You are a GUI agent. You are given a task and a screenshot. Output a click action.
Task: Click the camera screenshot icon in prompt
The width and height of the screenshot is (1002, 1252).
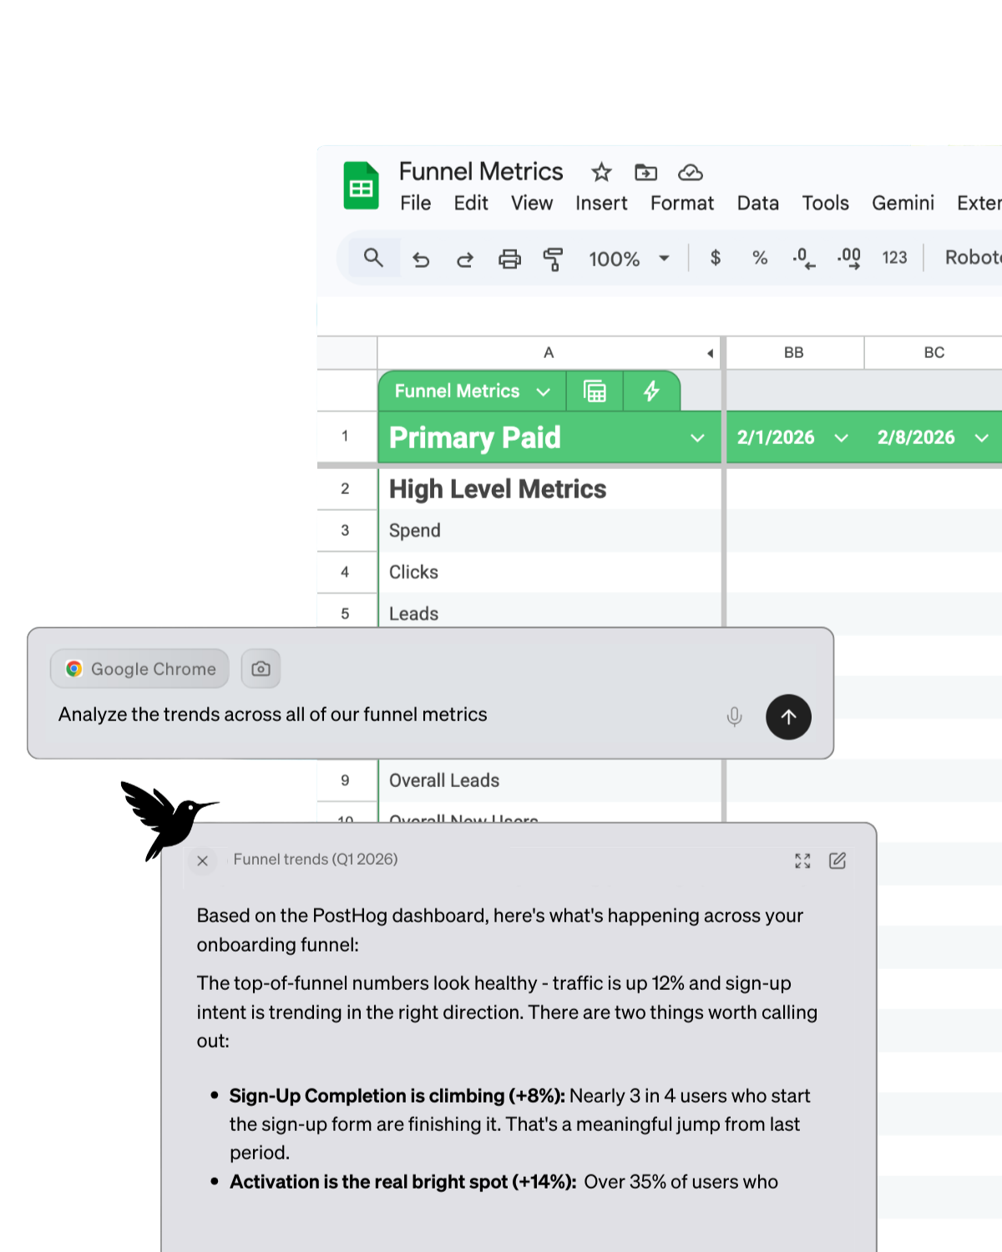261,669
